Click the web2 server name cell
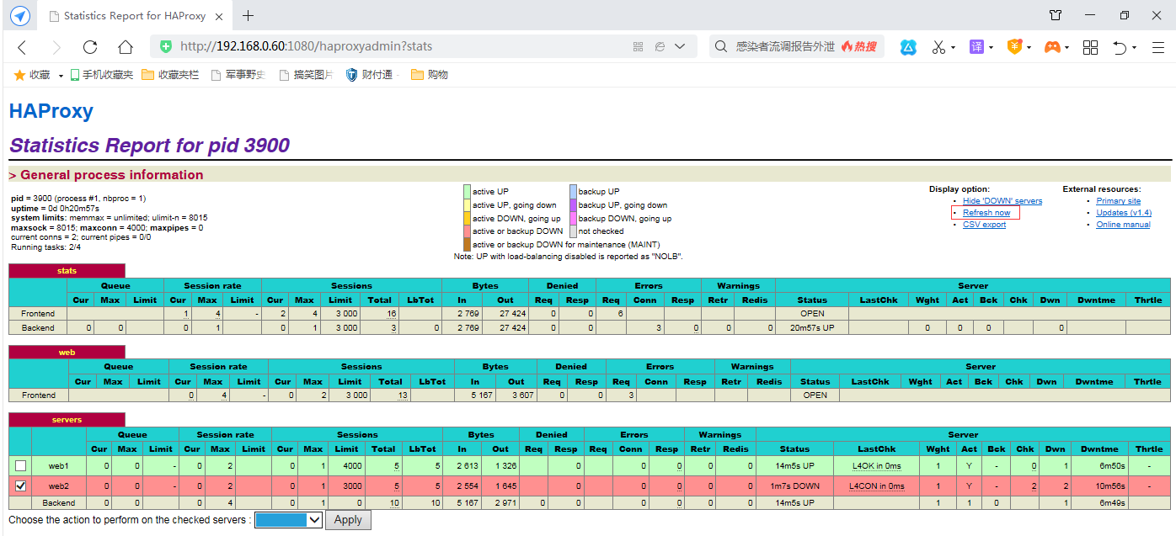 click(58, 486)
